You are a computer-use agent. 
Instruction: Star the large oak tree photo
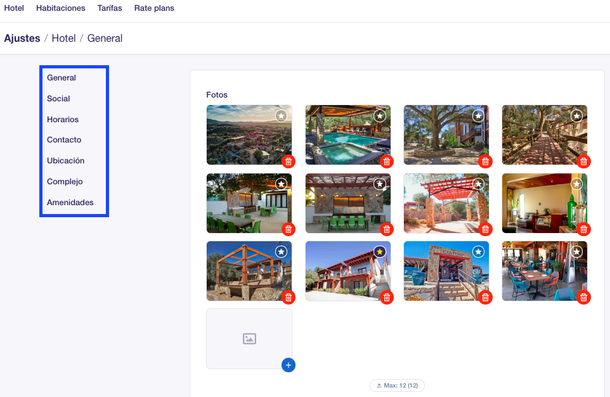point(478,116)
